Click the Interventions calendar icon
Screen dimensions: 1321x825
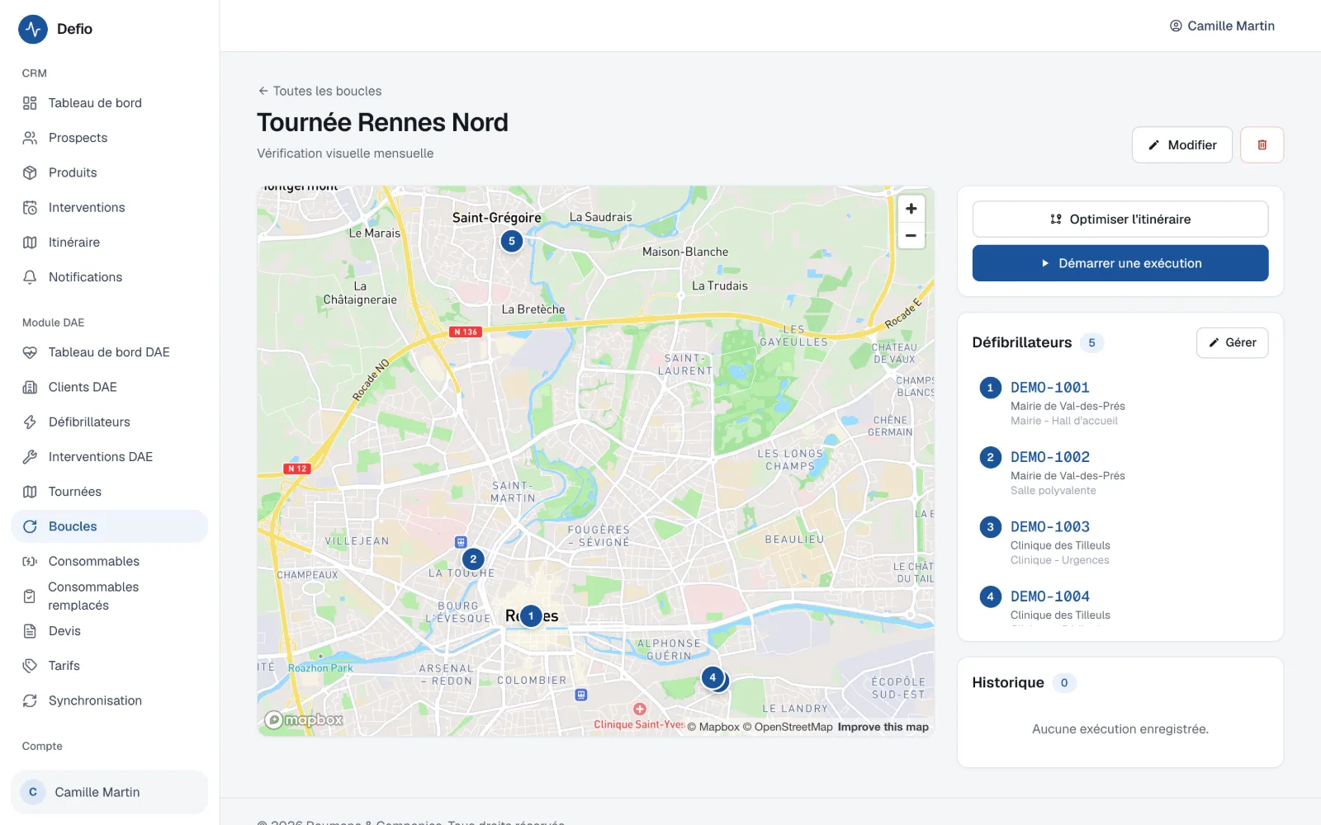[30, 207]
